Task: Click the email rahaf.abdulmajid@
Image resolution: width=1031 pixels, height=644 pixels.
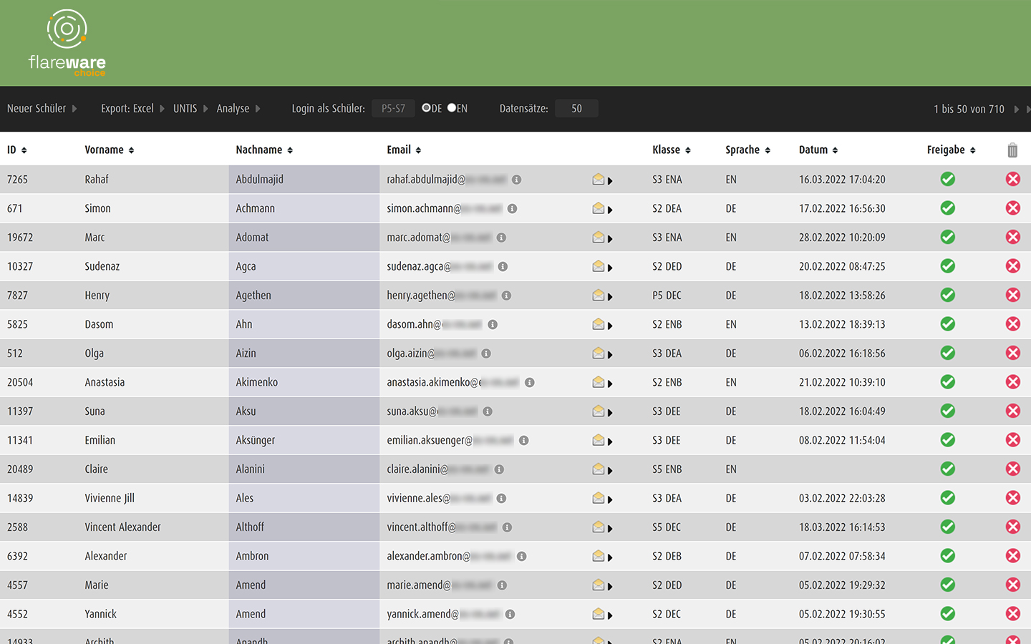Action: pos(426,179)
